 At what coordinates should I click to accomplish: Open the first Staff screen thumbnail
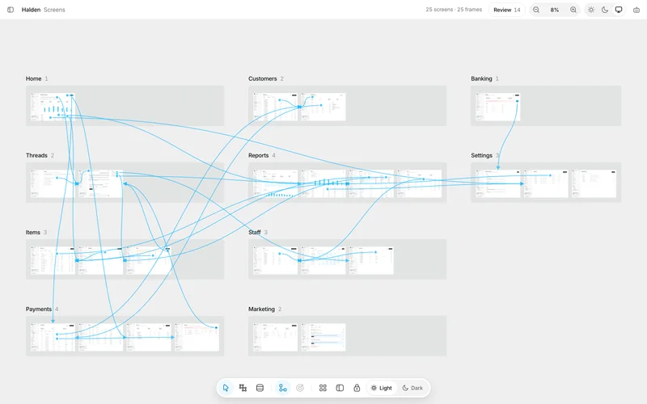pos(275,260)
